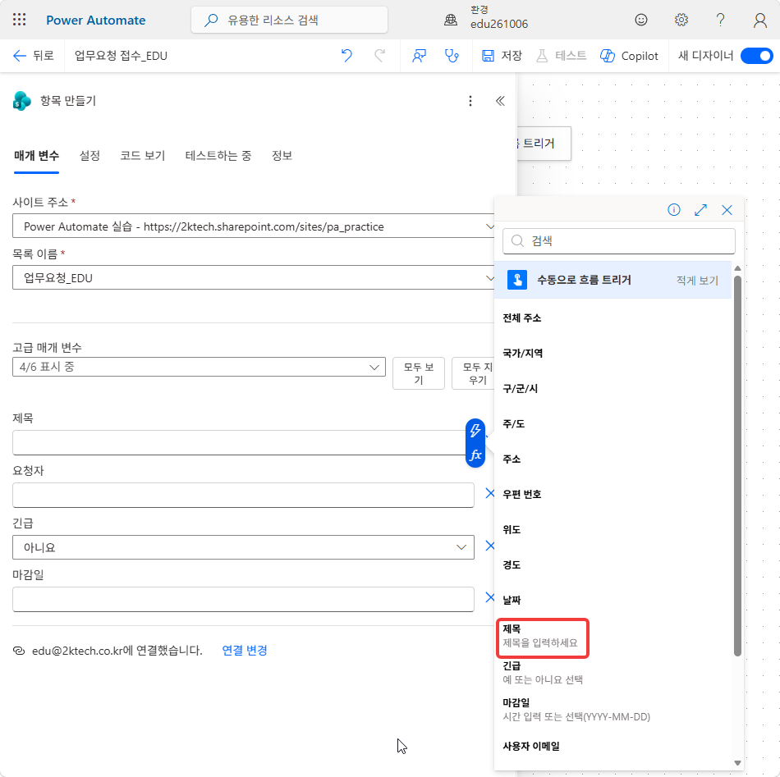Click the search magnifier icon in top bar
The width and height of the screenshot is (780, 777).
tap(211, 20)
